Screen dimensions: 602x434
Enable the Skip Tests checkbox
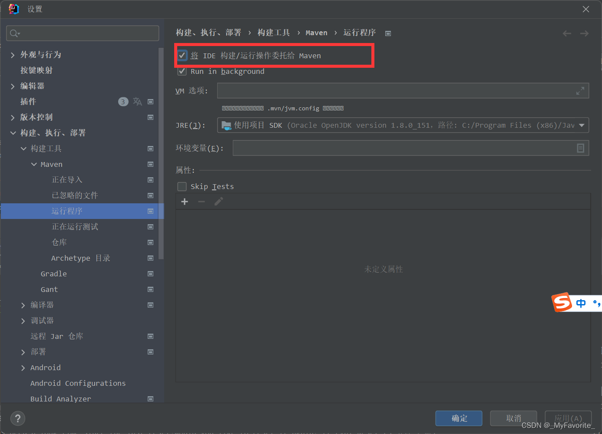pos(182,186)
